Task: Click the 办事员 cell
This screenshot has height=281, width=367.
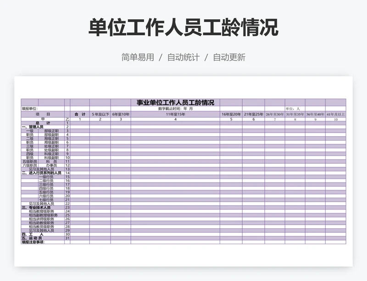Action: click(x=51, y=165)
